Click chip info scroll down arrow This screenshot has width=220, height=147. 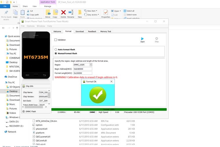tap(49, 104)
